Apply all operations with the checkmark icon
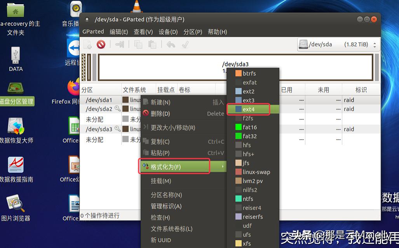 pos(186,44)
